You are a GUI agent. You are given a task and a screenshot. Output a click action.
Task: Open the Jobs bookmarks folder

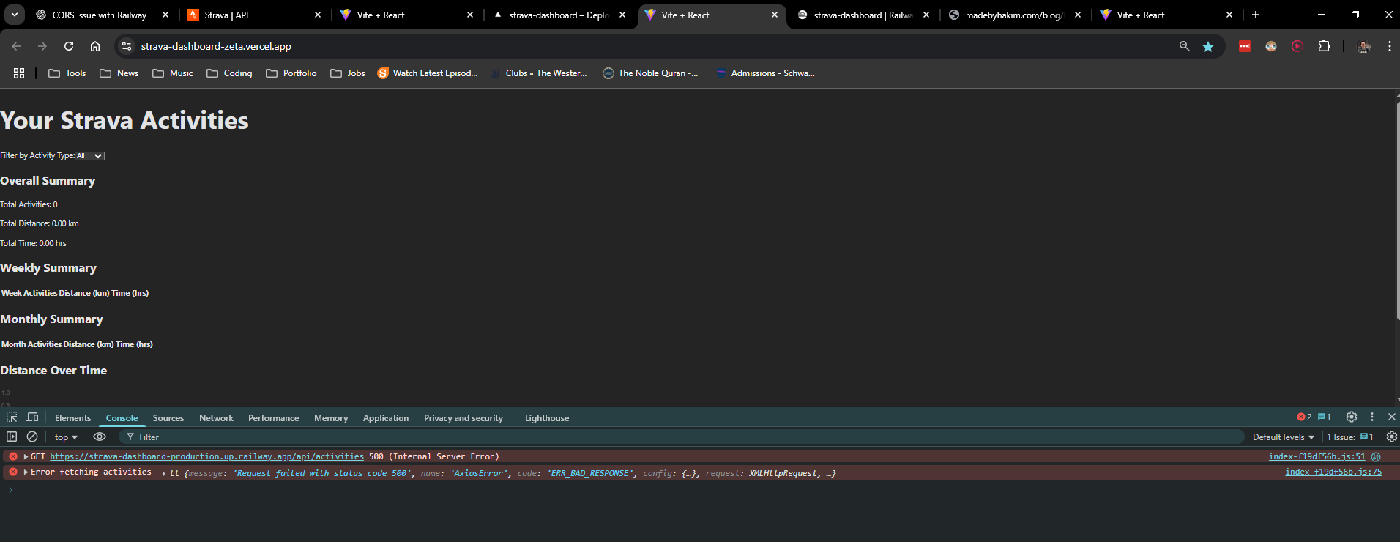coord(348,73)
